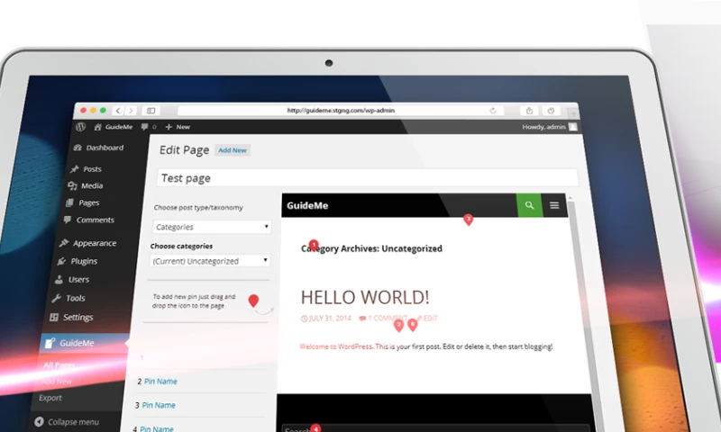The width and height of the screenshot is (721, 432).
Task: Open the (Current) Uncategorized dropdown
Action: [x=210, y=261]
